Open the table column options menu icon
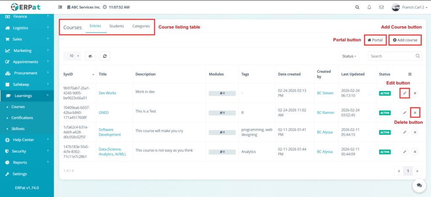 pyautogui.click(x=410, y=74)
